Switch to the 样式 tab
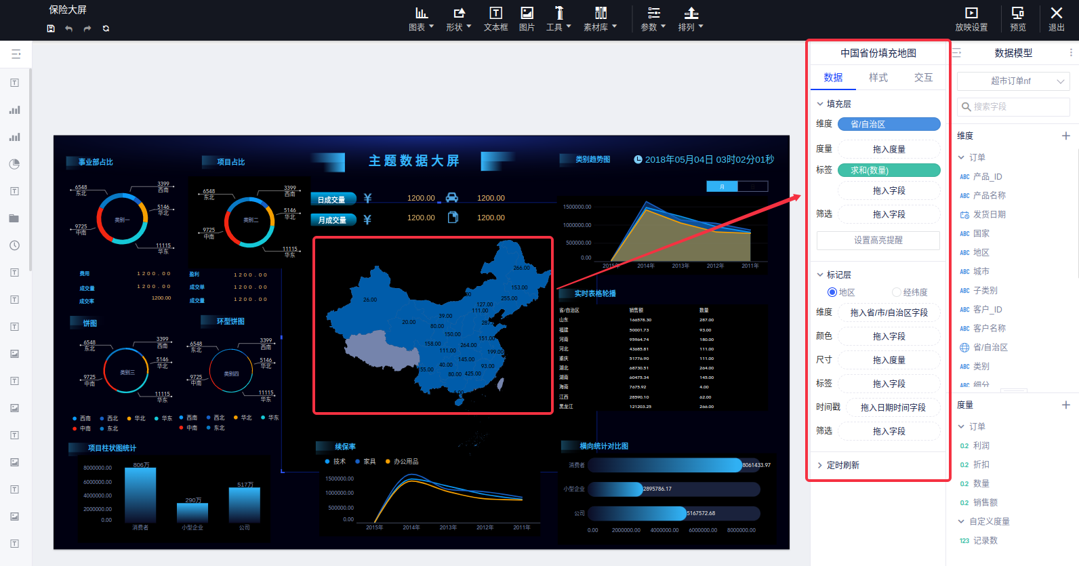 (878, 77)
